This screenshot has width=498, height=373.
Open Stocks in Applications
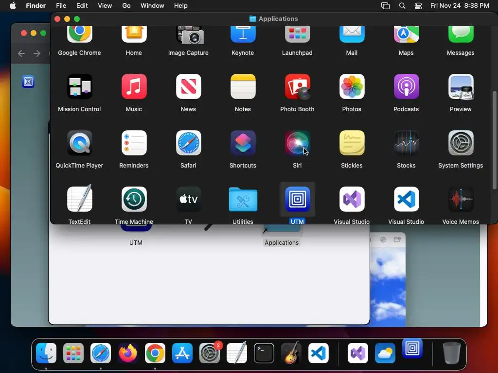click(x=406, y=143)
